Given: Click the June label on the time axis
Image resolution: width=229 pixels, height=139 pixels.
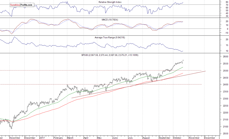Looking at the screenshot, I should click(x=115, y=138).
